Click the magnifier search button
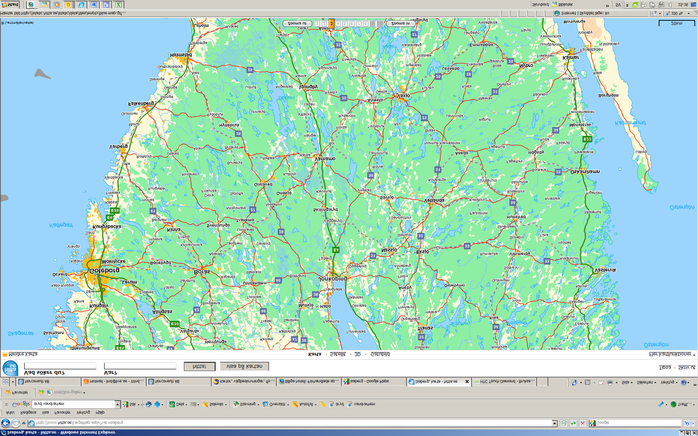The image size is (698, 436). pos(687,423)
